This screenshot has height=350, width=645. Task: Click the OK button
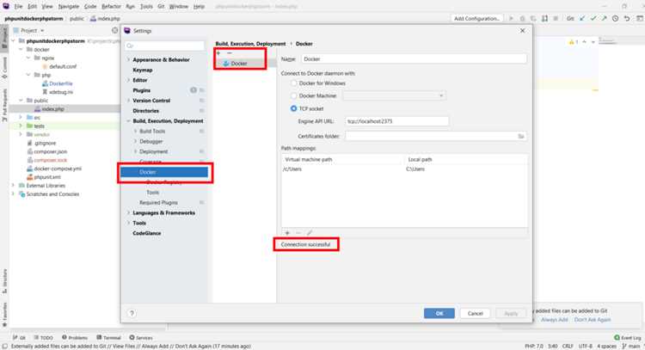(439, 313)
